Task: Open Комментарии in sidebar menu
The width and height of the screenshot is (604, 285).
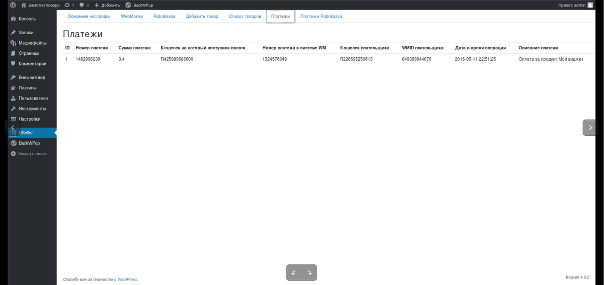Action: coord(32,64)
